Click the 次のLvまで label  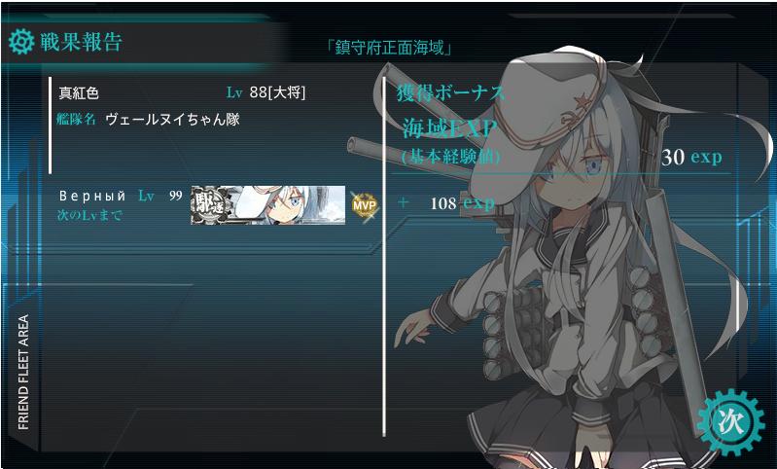89,215
